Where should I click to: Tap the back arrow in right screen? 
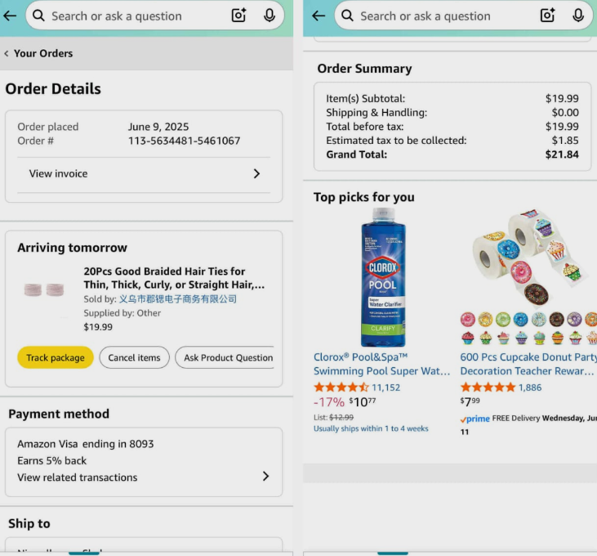319,16
